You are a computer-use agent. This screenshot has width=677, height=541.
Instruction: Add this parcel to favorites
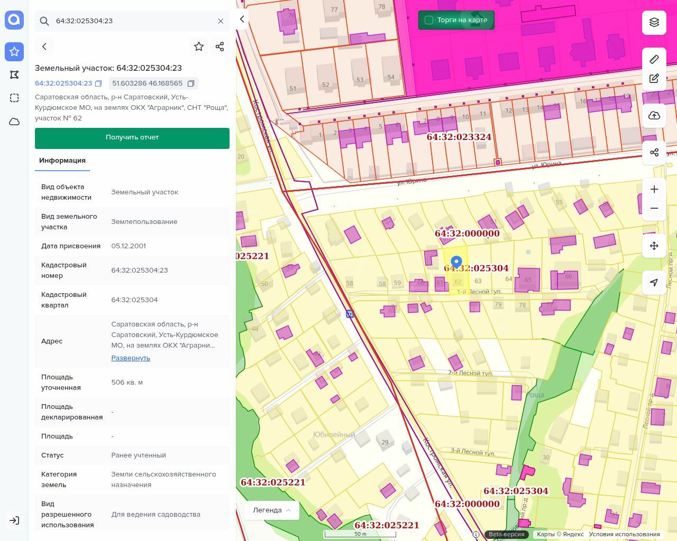[x=199, y=46]
